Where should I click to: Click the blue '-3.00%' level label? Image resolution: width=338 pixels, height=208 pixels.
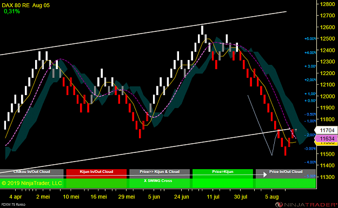(x=310, y=149)
